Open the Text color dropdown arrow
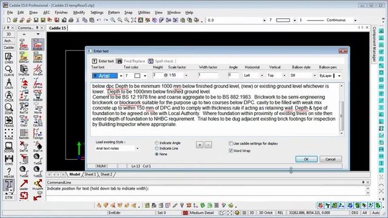The height and width of the screenshot is (218, 388). (x=145, y=76)
